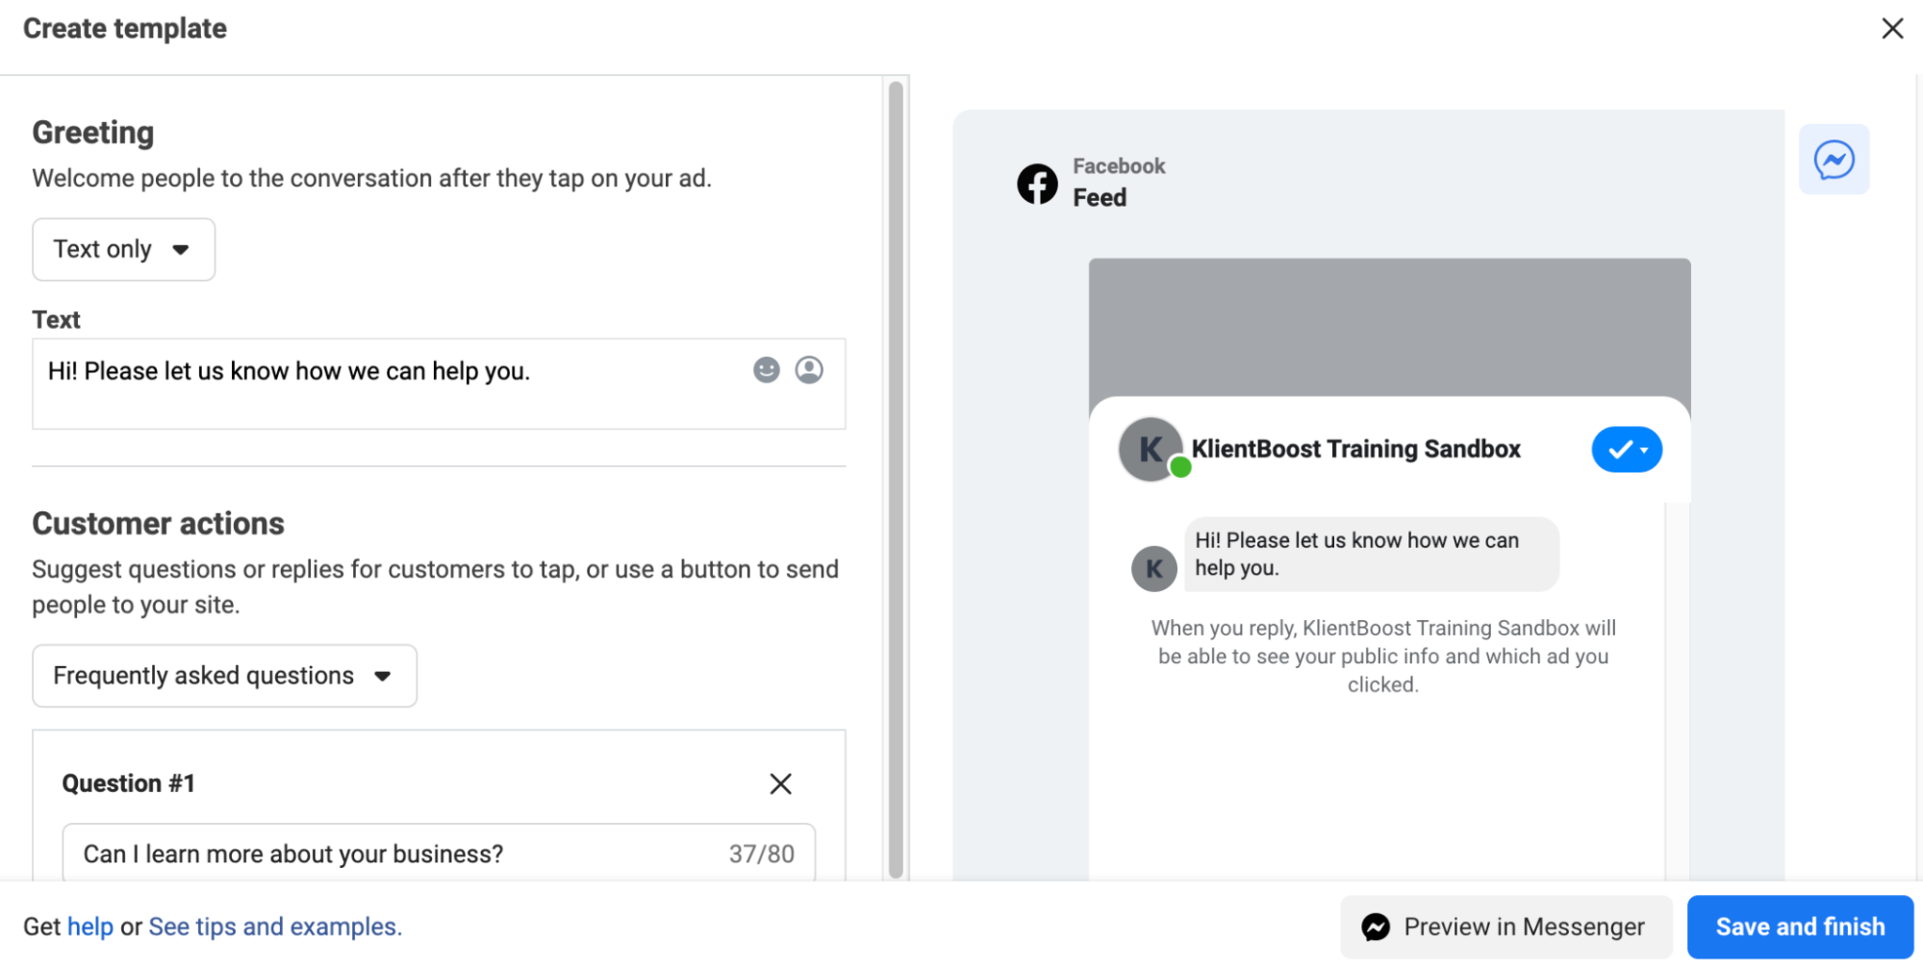The width and height of the screenshot is (1923, 969).
Task: Click the Facebook logo icon
Action: pos(1037,184)
